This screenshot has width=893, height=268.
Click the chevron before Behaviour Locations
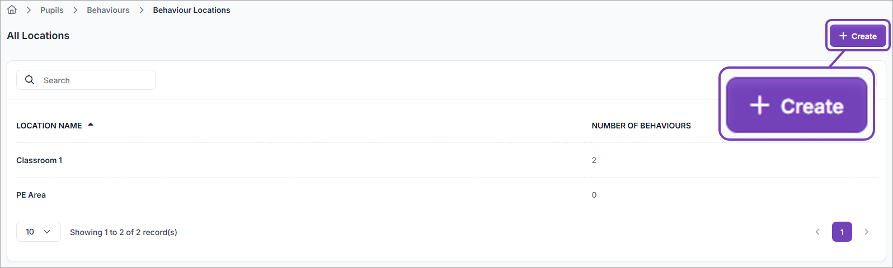tap(142, 10)
